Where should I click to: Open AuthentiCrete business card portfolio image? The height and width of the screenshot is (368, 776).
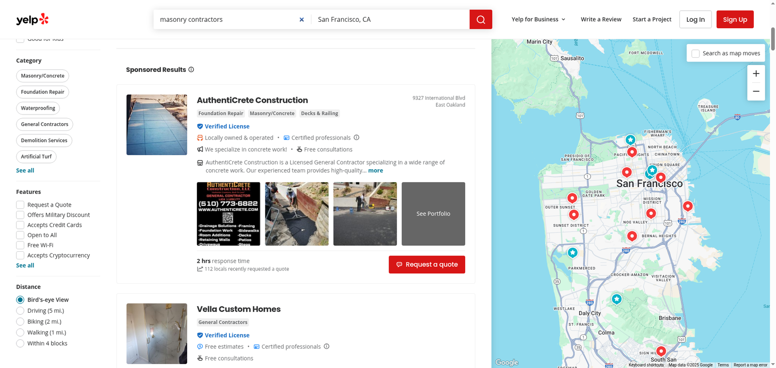click(228, 214)
